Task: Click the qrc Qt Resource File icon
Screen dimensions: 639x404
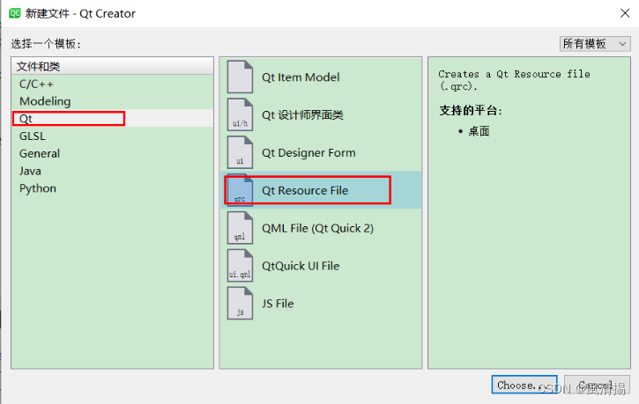Action: click(x=240, y=190)
